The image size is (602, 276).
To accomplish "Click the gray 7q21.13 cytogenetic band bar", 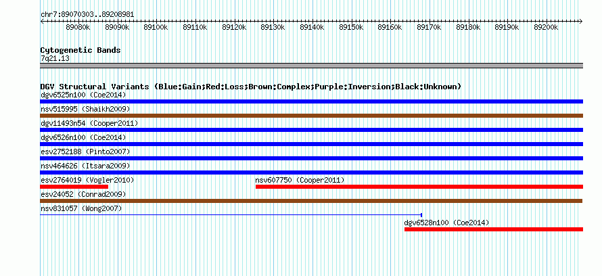I will (x=311, y=66).
